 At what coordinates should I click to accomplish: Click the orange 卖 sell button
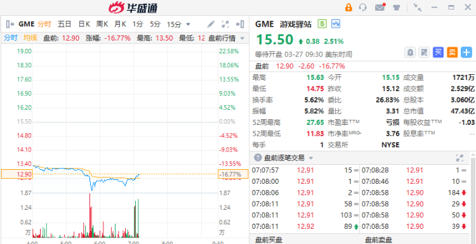pos(453,53)
